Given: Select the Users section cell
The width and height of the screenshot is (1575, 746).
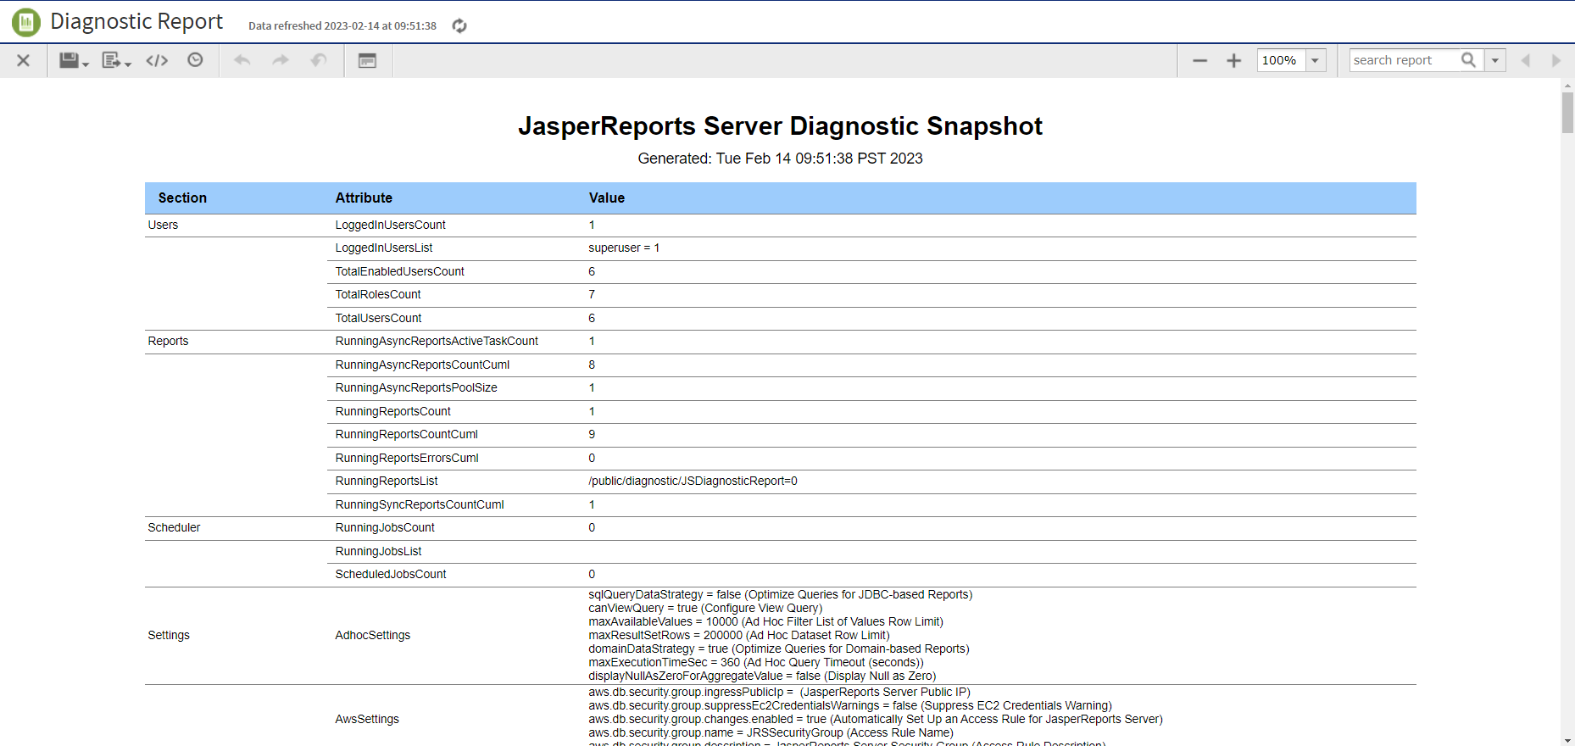Looking at the screenshot, I should (x=163, y=225).
